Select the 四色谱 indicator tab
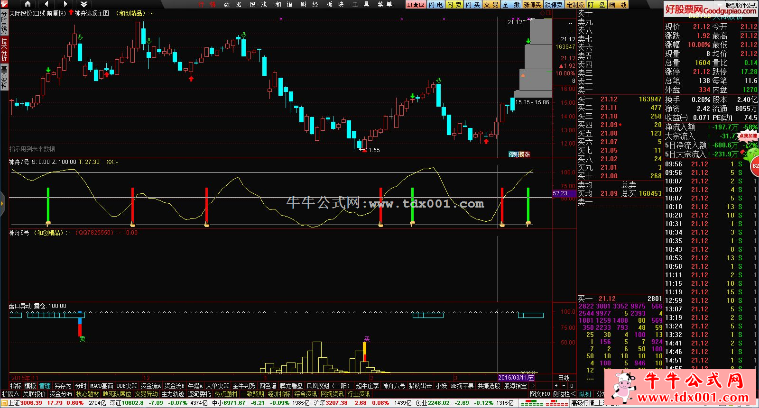759x408 pixels. (268, 386)
